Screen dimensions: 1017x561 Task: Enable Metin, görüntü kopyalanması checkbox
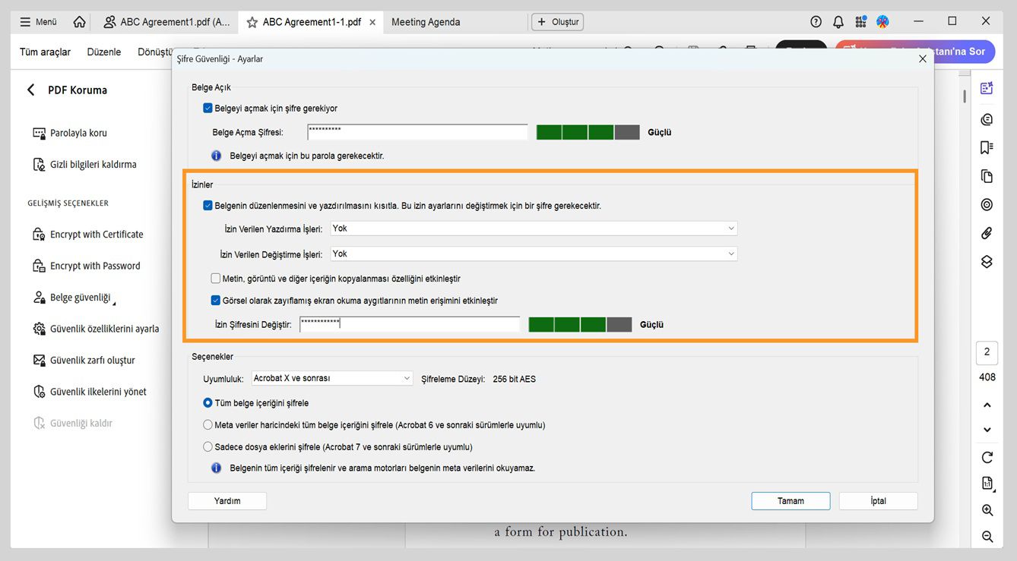[x=216, y=279]
